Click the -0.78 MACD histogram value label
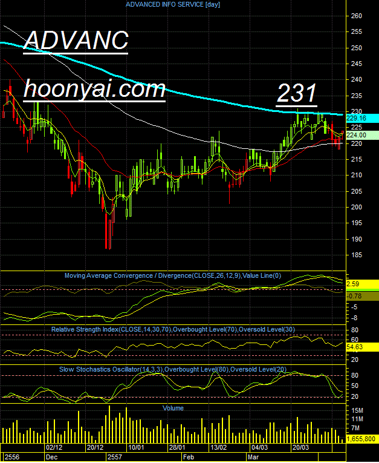The height and width of the screenshot is (463, 379). pos(362,296)
